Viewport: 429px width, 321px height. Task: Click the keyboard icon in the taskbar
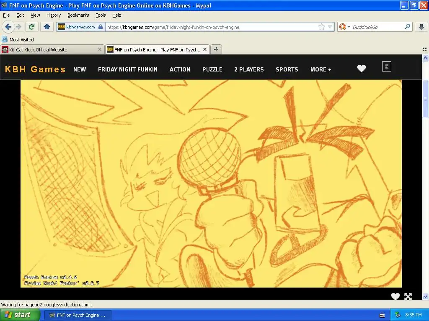[x=382, y=315]
